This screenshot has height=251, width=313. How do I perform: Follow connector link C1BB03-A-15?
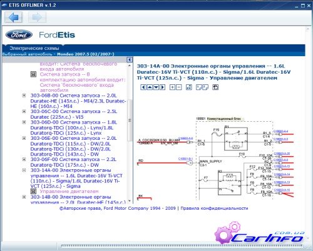[x=282, y=166]
